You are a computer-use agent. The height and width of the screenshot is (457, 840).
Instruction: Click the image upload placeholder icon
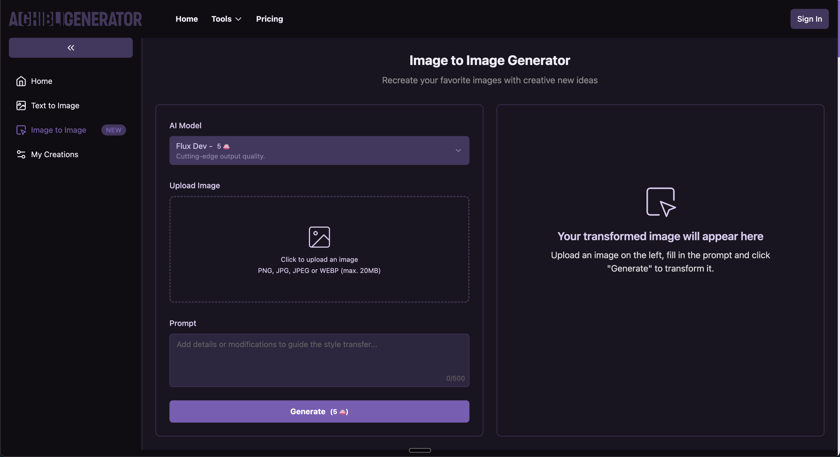[x=319, y=237]
